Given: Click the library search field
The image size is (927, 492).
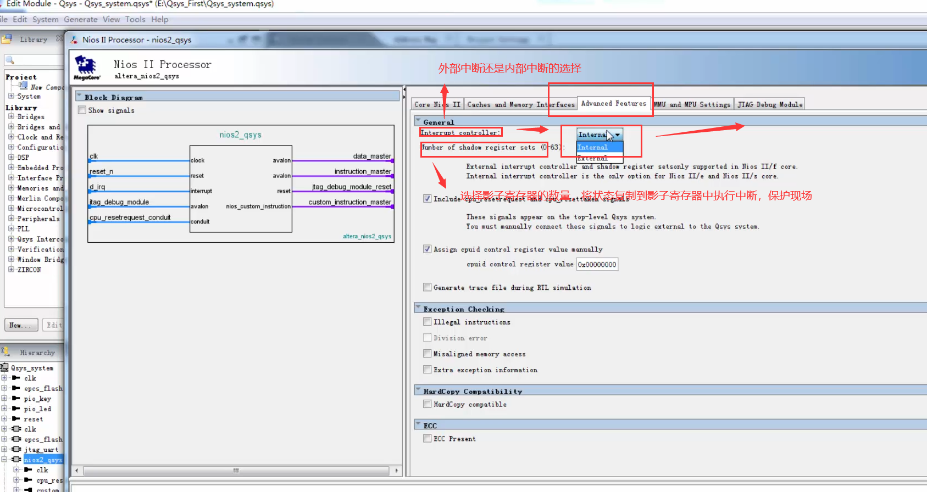Looking at the screenshot, I should 34,60.
